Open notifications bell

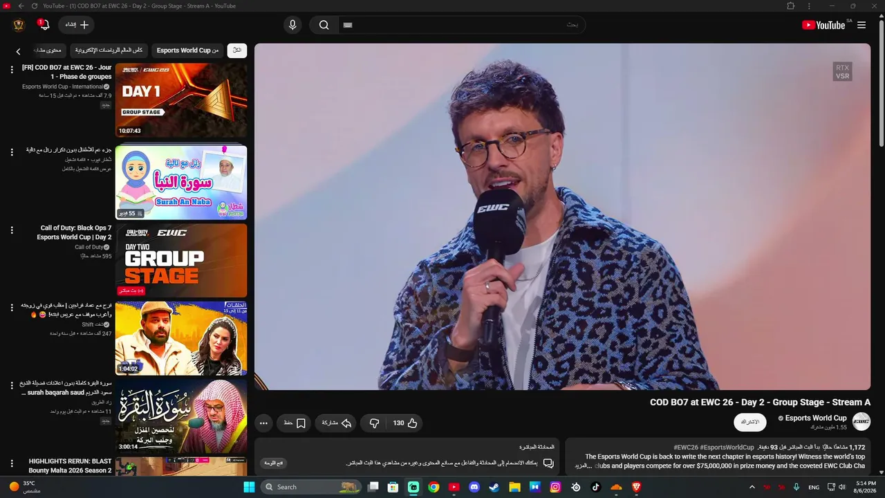point(44,25)
